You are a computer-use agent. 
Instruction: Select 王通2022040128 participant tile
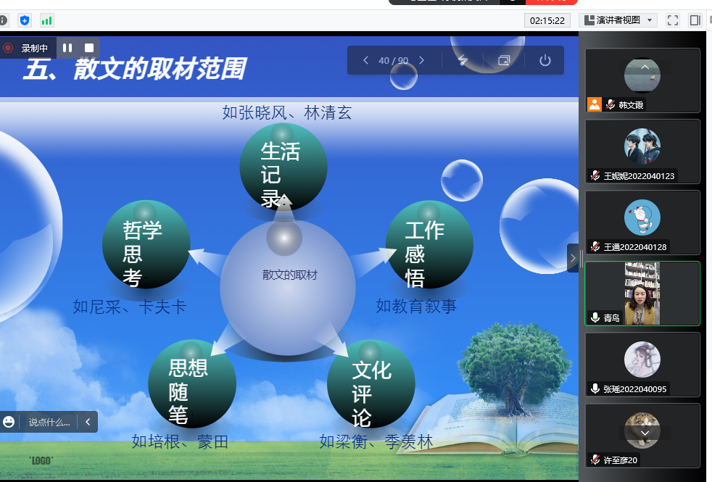(642, 222)
